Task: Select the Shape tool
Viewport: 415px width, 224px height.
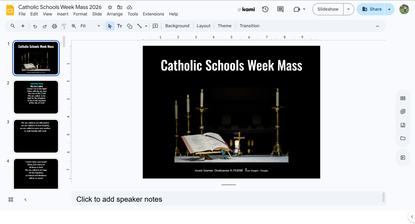Action: click(x=130, y=26)
